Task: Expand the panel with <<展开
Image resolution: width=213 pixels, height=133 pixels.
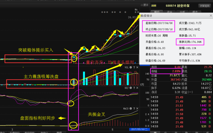Action: coord(144,5)
